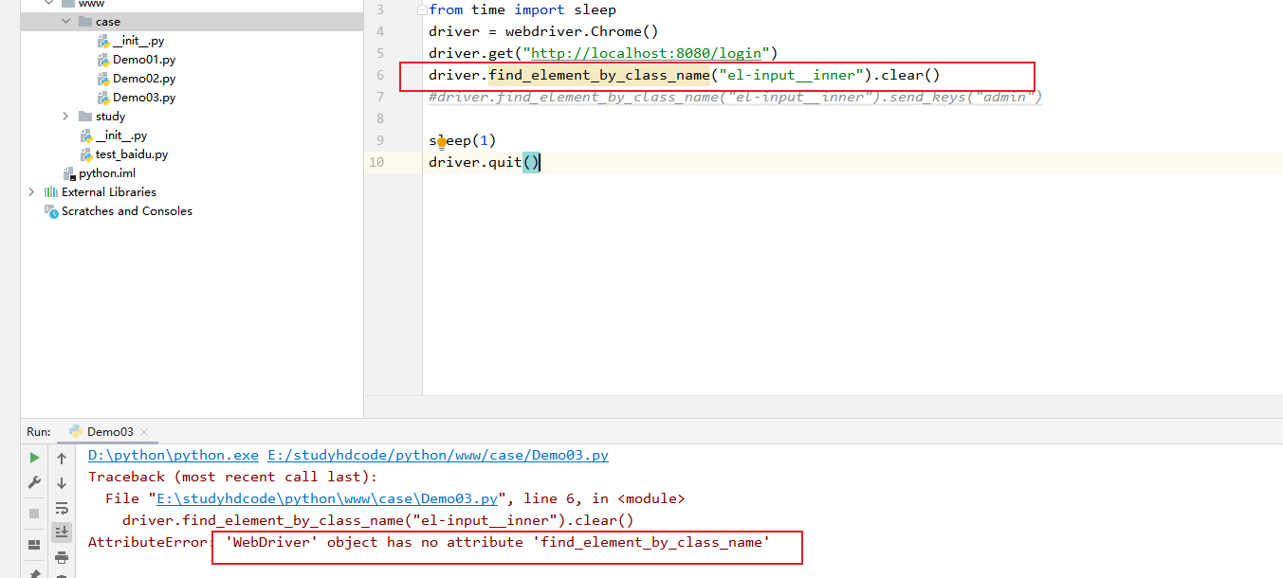Enable scroll to end in console
The image size is (1283, 578).
61,532
